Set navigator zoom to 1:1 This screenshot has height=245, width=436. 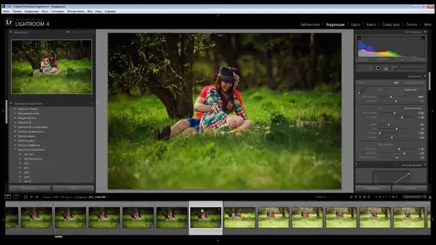(x=82, y=32)
